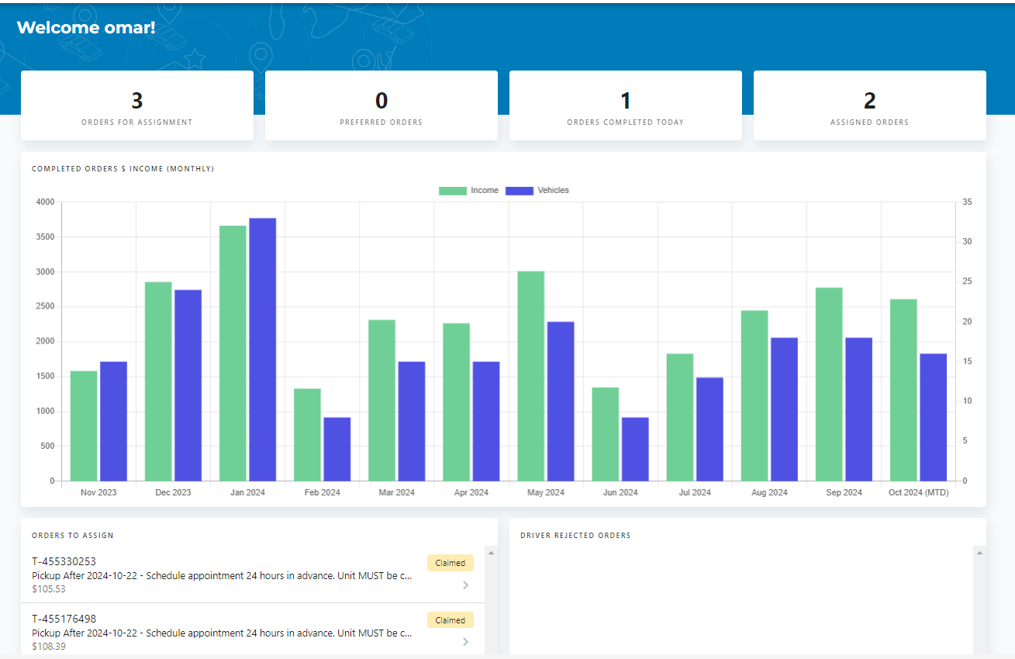The image size is (1015, 659).
Task: Click the Aug 2024 Vehicles bar
Action: (784, 409)
